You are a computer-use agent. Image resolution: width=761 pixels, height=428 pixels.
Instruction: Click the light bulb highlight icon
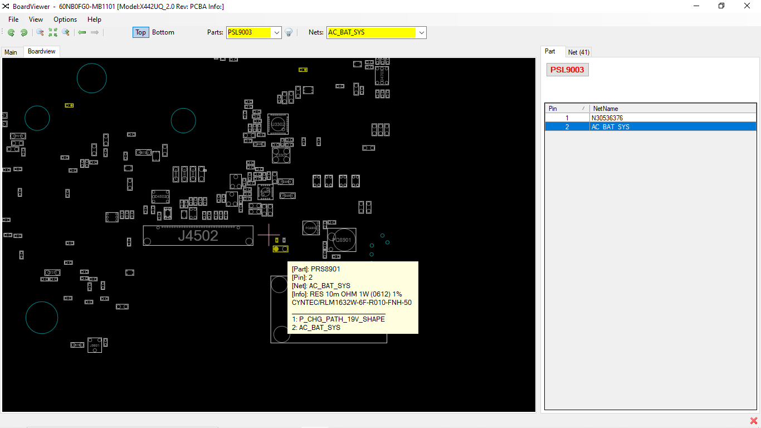tap(289, 32)
